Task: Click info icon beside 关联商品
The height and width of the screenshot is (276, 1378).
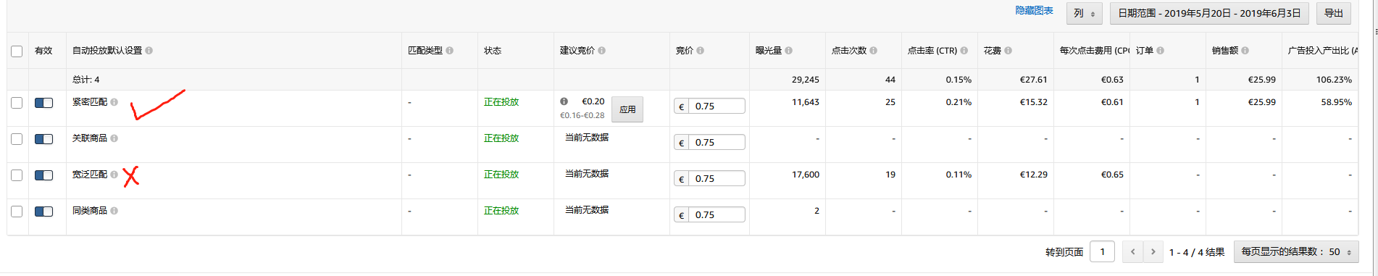Action: 114,138
